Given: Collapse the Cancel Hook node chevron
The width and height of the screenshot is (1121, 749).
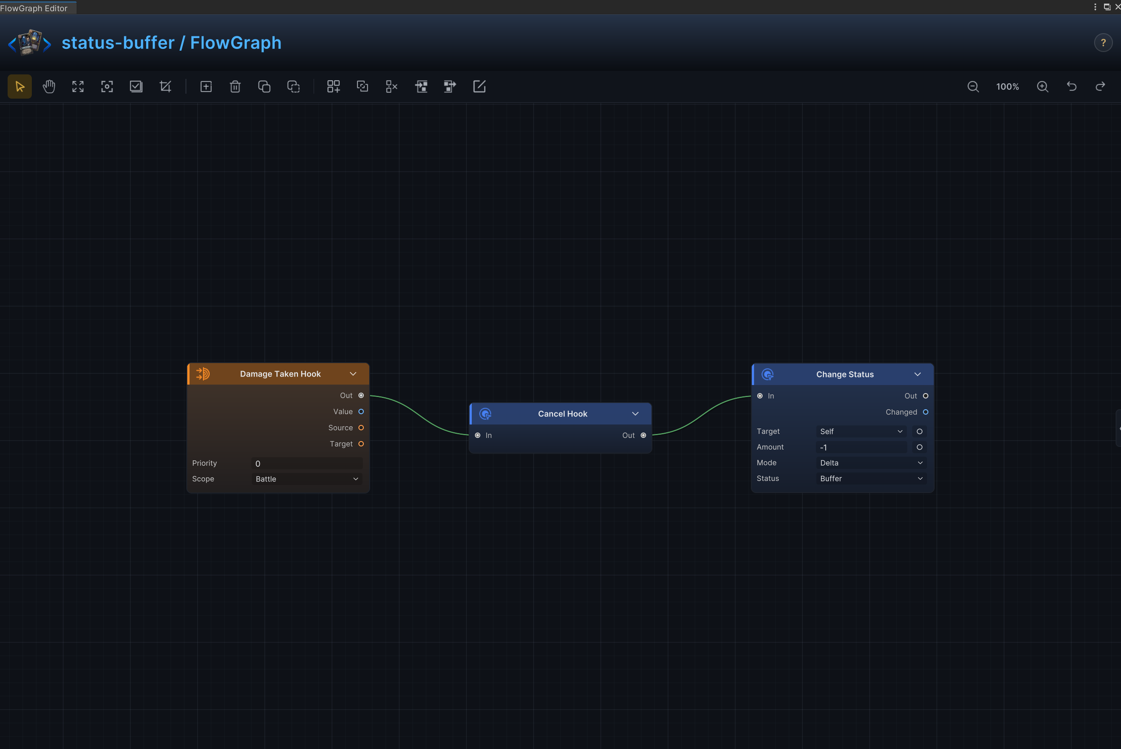Looking at the screenshot, I should tap(635, 414).
